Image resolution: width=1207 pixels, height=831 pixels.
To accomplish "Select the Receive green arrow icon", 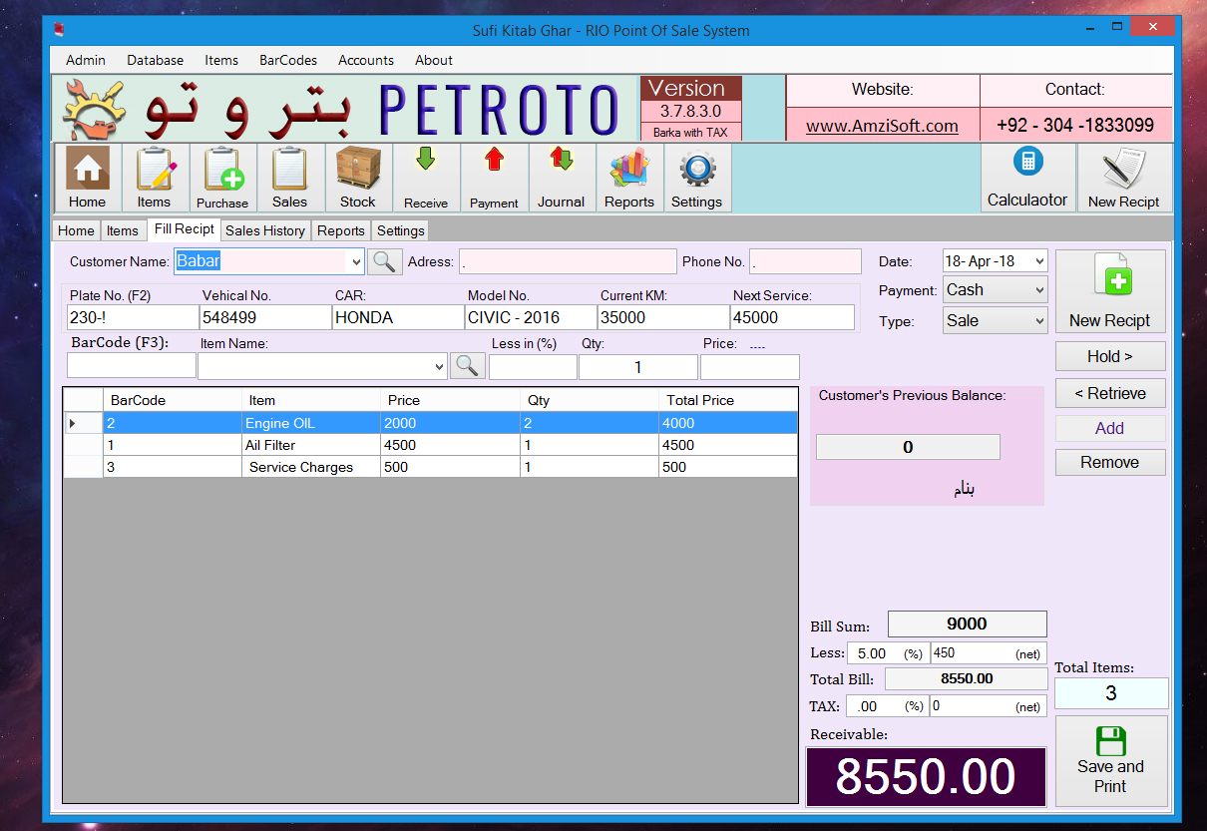I will [x=426, y=177].
